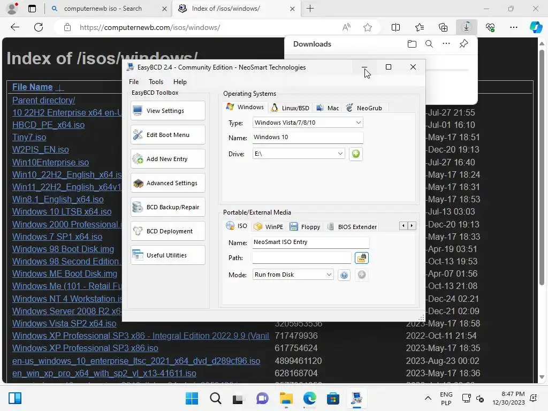Image resolution: width=548 pixels, height=411 pixels.
Task: Select the WinPE tab
Action: [x=269, y=227]
